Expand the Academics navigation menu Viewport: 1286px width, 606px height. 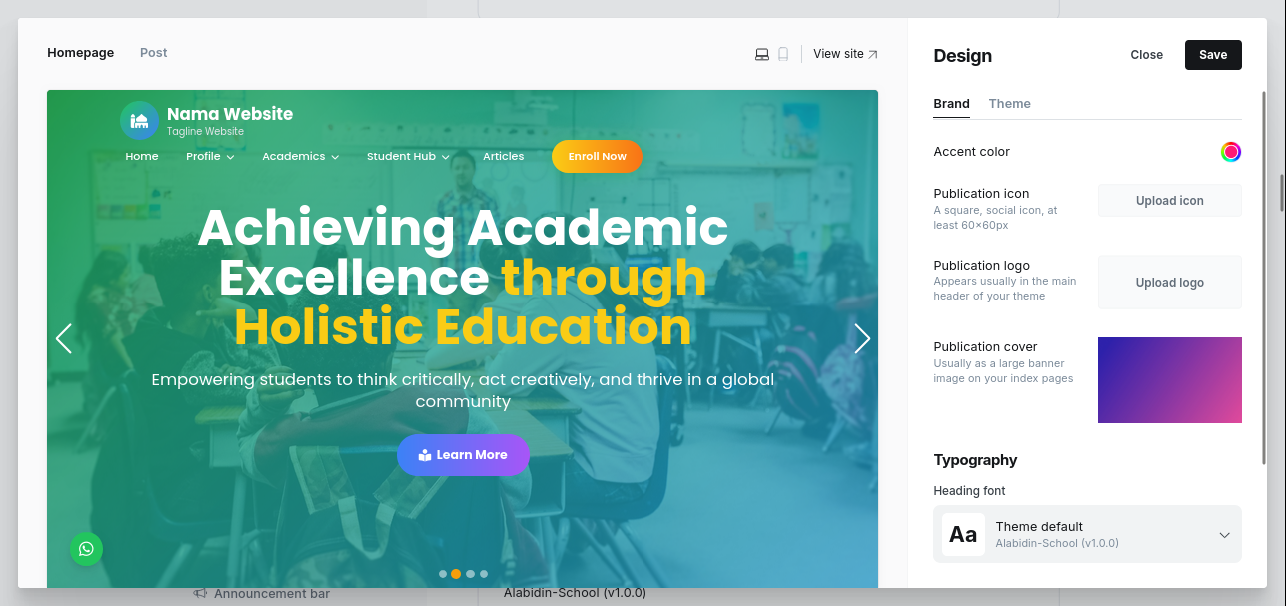(300, 156)
